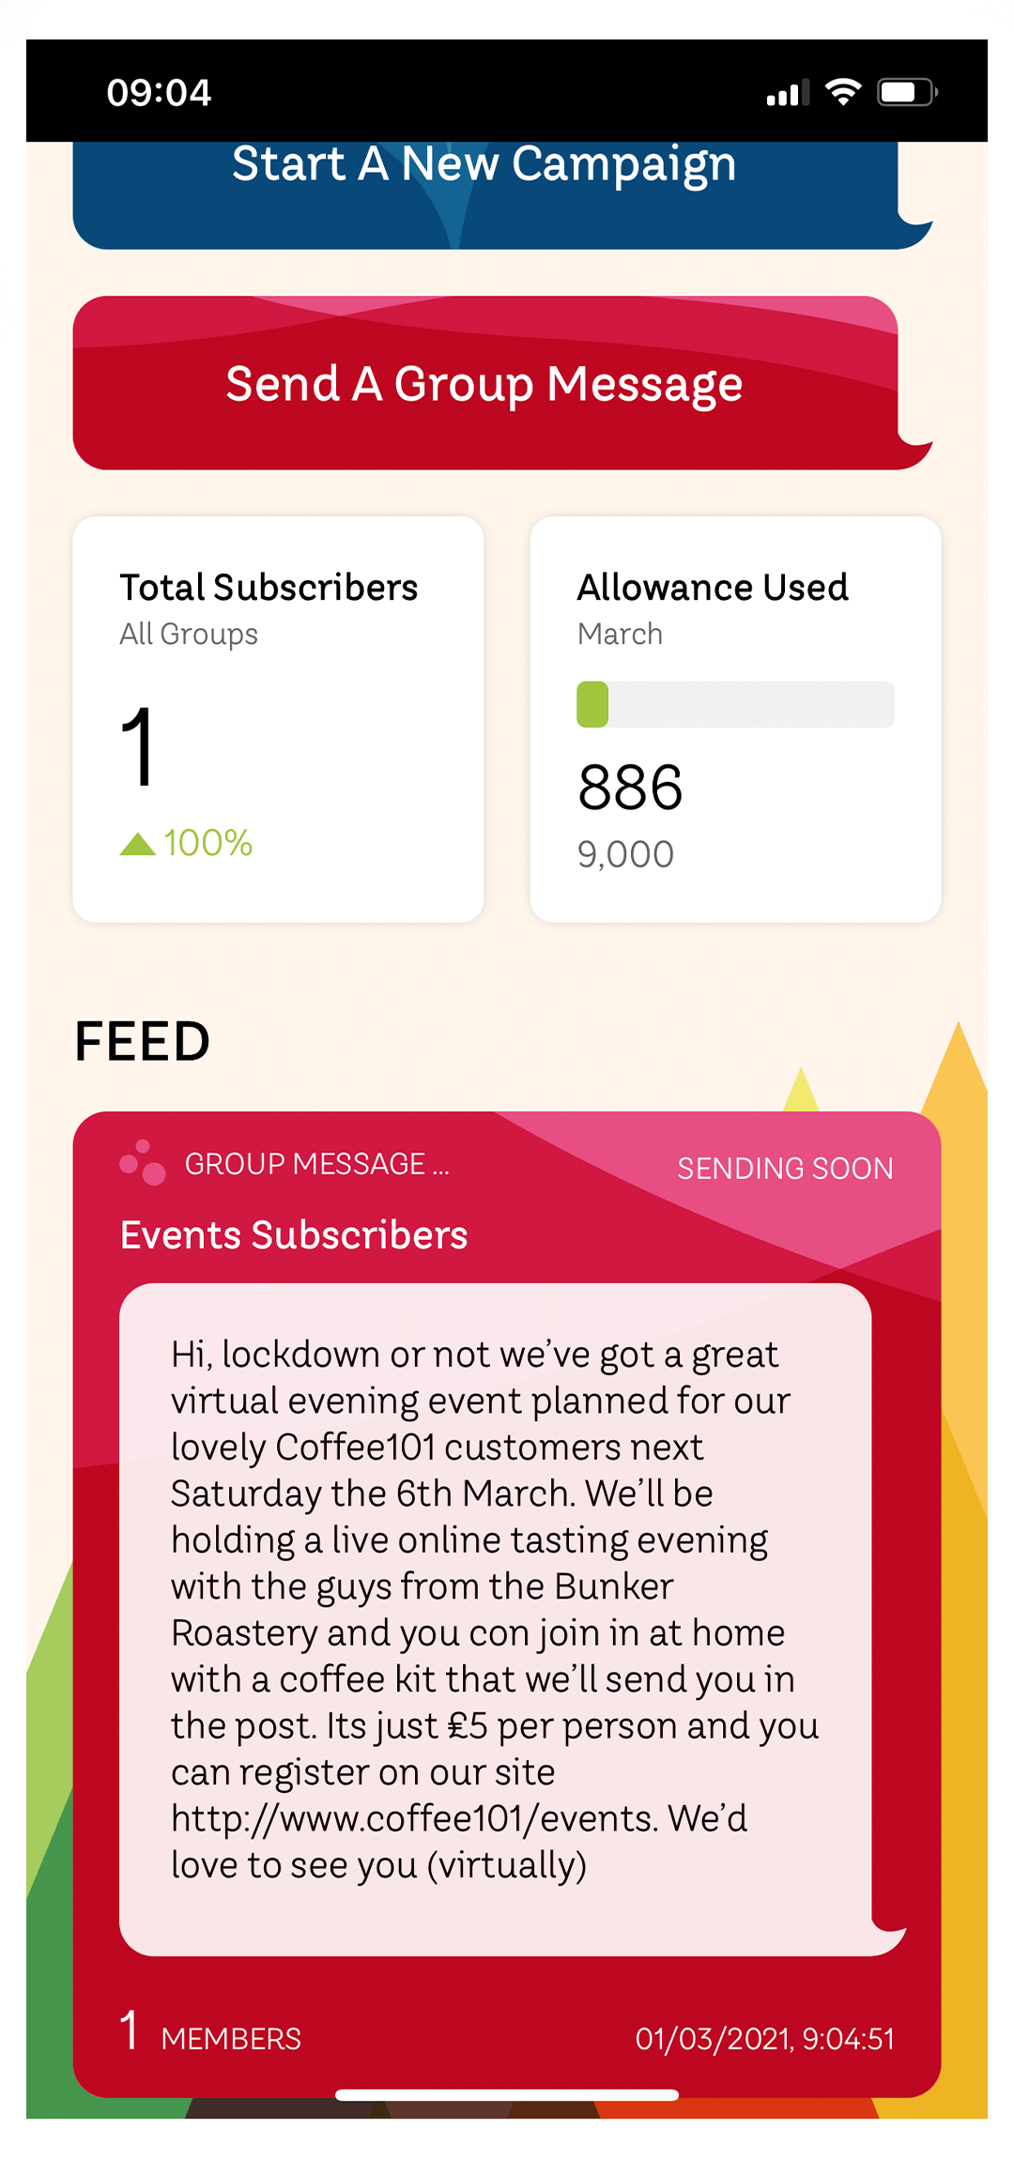This screenshot has width=1014, height=2159.
Task: Click the FEED section heading
Action: coord(143,1041)
